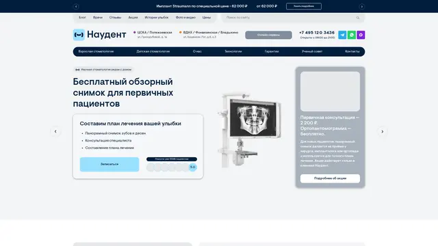Screen dimensions: 438x246
Task: Click the 'Научная стоматология рядом с домом' tag
Action: tap(103, 70)
